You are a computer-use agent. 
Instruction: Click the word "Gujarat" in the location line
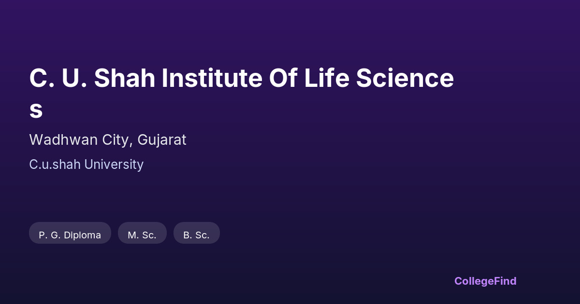click(x=162, y=140)
